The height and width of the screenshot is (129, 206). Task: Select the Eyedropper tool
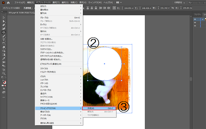click(x=4, y=62)
